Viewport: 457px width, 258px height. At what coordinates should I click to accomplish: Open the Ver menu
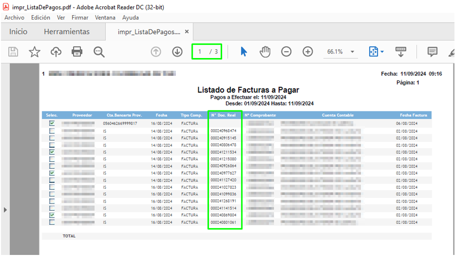point(61,17)
